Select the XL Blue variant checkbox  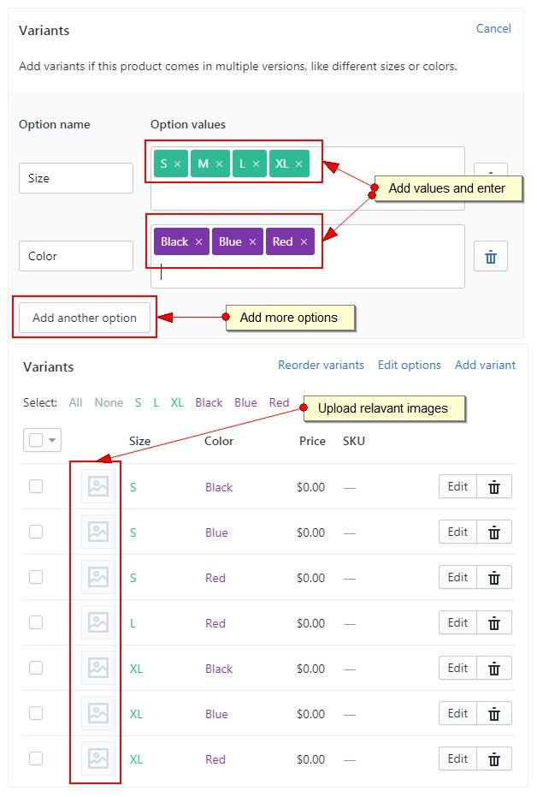tap(36, 713)
